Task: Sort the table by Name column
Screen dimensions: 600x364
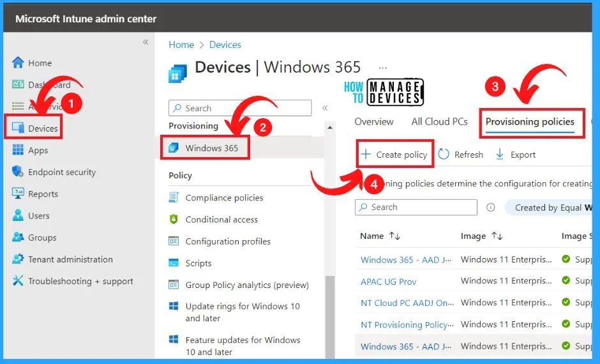Action: tap(380, 236)
